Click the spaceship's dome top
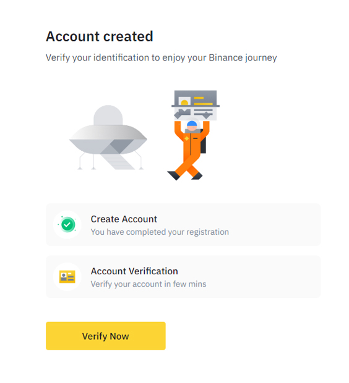The image size is (349, 383). [x=108, y=116]
